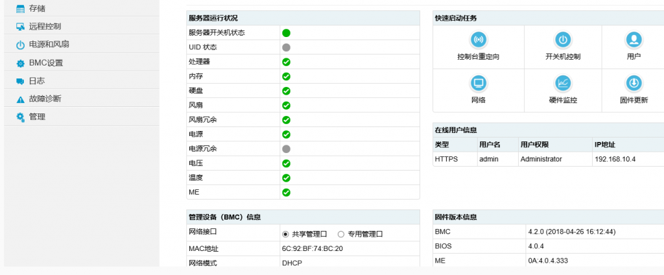Click the server power state green dot
664x275 pixels.
point(286,33)
